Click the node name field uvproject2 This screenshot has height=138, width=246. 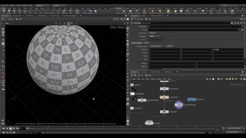coord(185,23)
